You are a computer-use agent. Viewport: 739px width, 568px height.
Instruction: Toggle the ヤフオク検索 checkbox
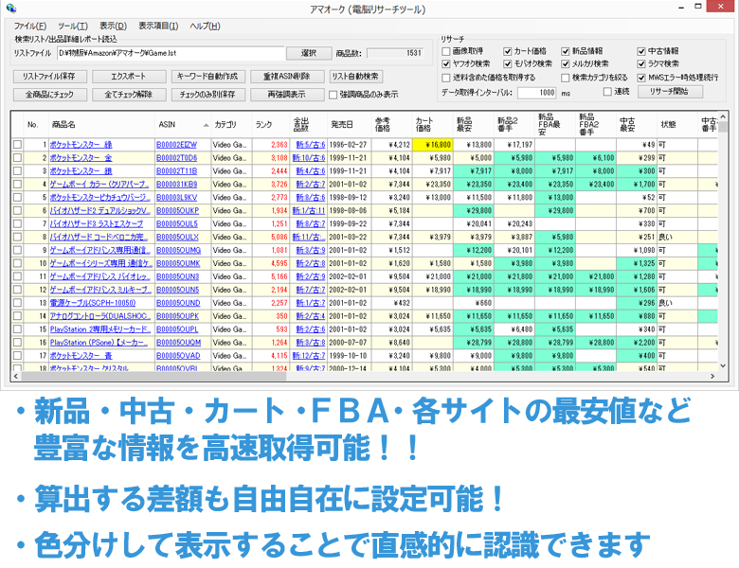[446, 64]
